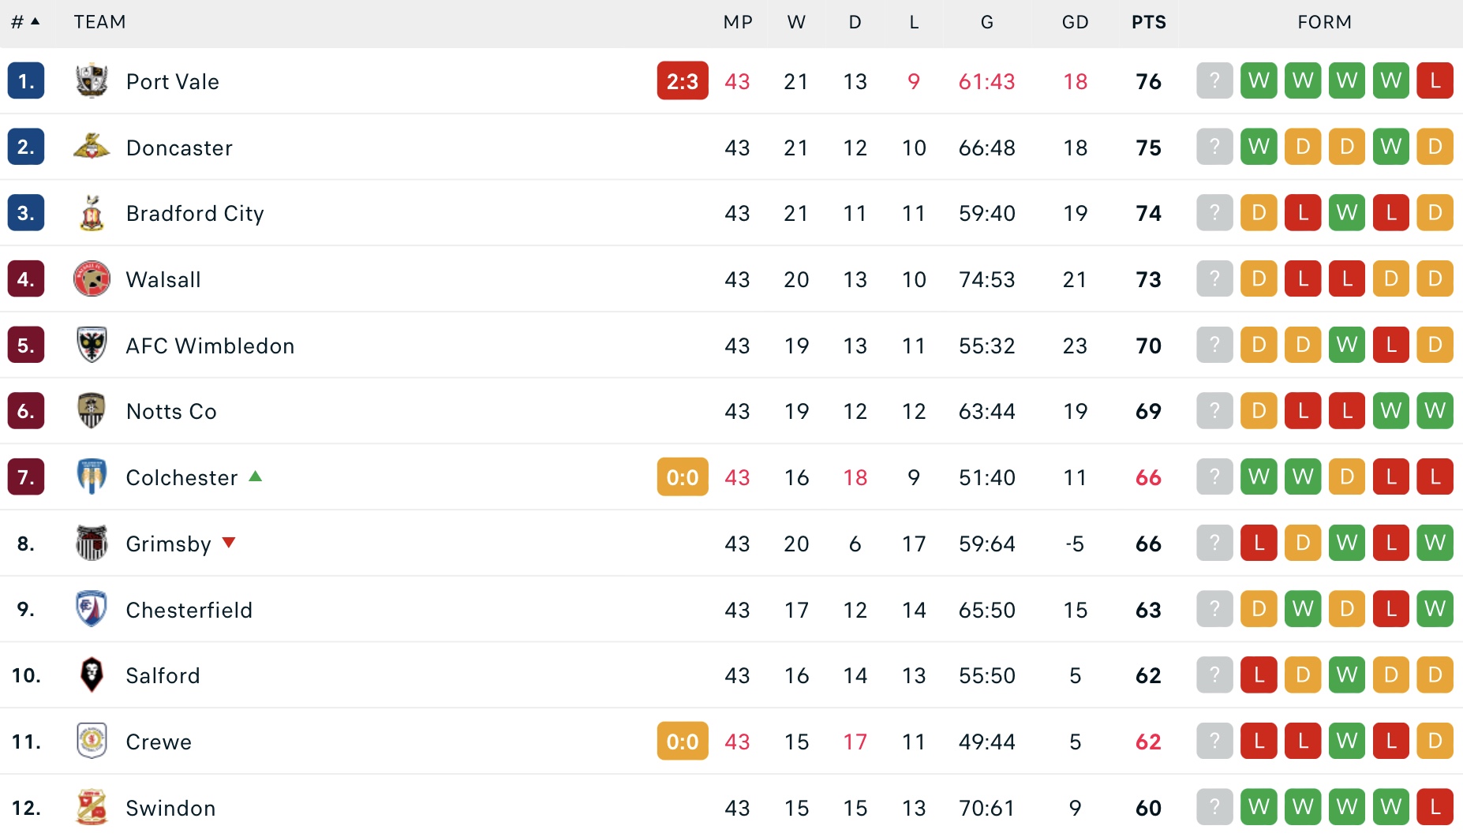Open the Grimsby team page
The width and height of the screenshot is (1463, 837).
168,544
